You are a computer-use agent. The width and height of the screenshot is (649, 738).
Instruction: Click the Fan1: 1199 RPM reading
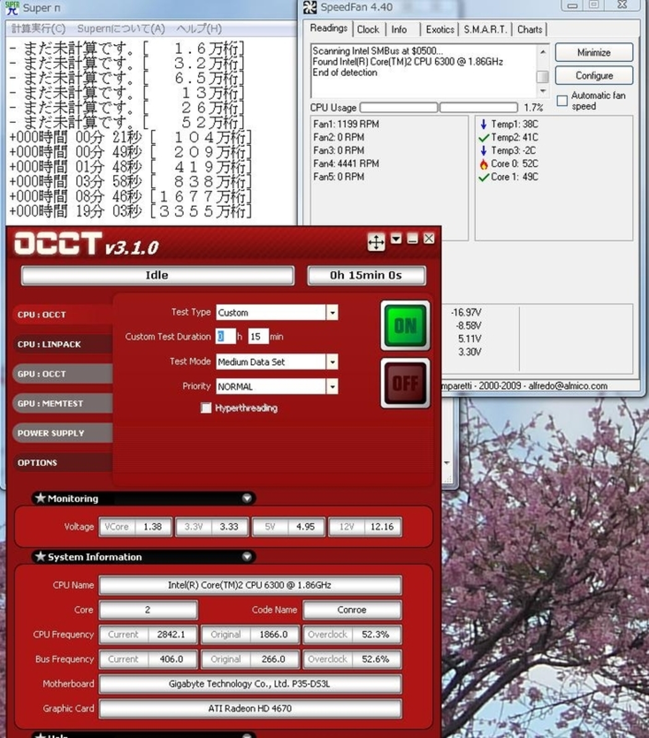point(346,124)
